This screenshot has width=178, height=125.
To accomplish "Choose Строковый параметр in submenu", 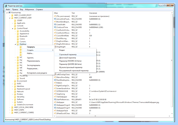I will pos(75,55).
